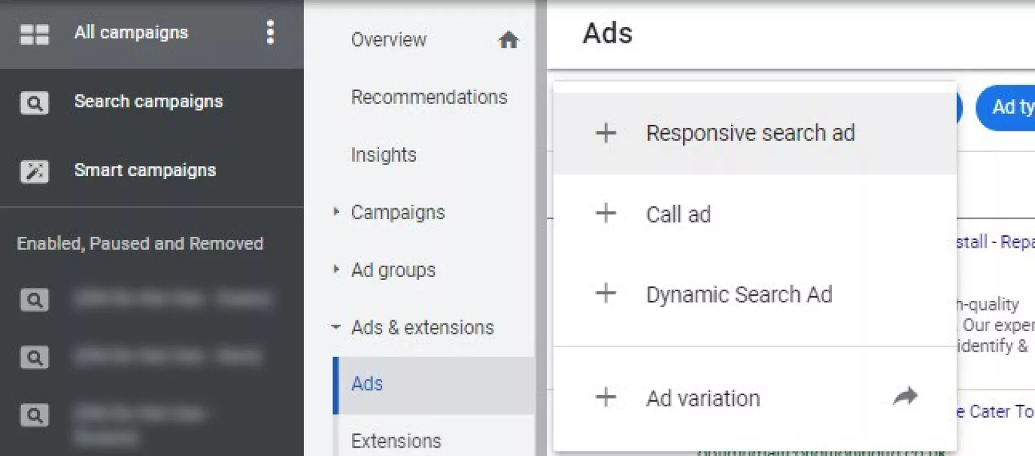Go to the Insights page
This screenshot has width=1035, height=456.
[384, 155]
